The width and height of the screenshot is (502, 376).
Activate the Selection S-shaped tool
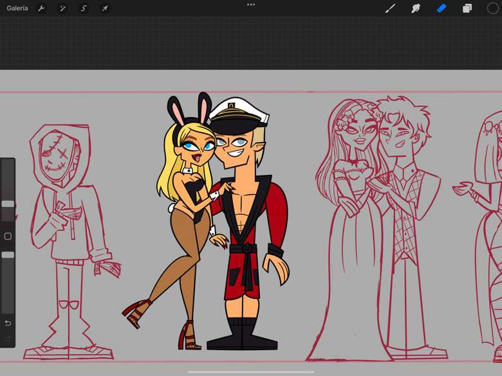pyautogui.click(x=84, y=8)
